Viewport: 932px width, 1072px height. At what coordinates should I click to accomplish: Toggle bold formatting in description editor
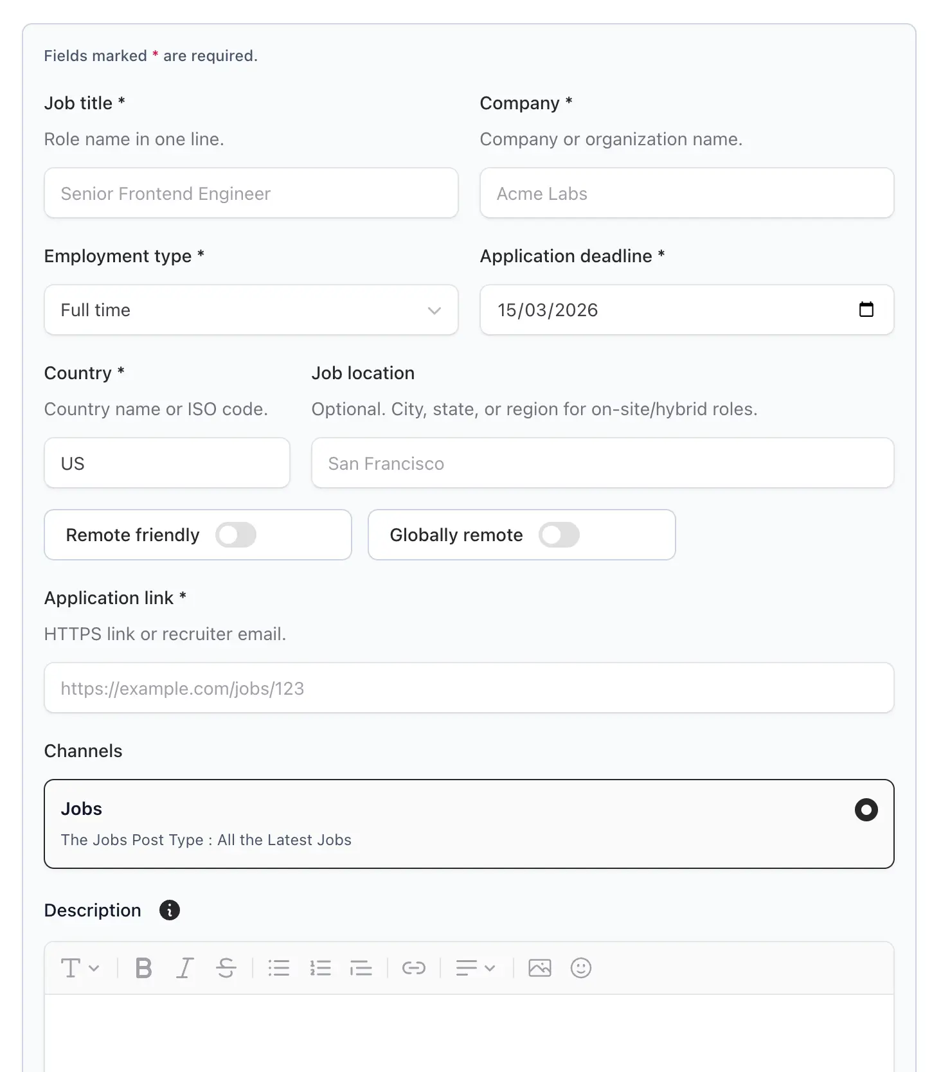click(x=144, y=968)
